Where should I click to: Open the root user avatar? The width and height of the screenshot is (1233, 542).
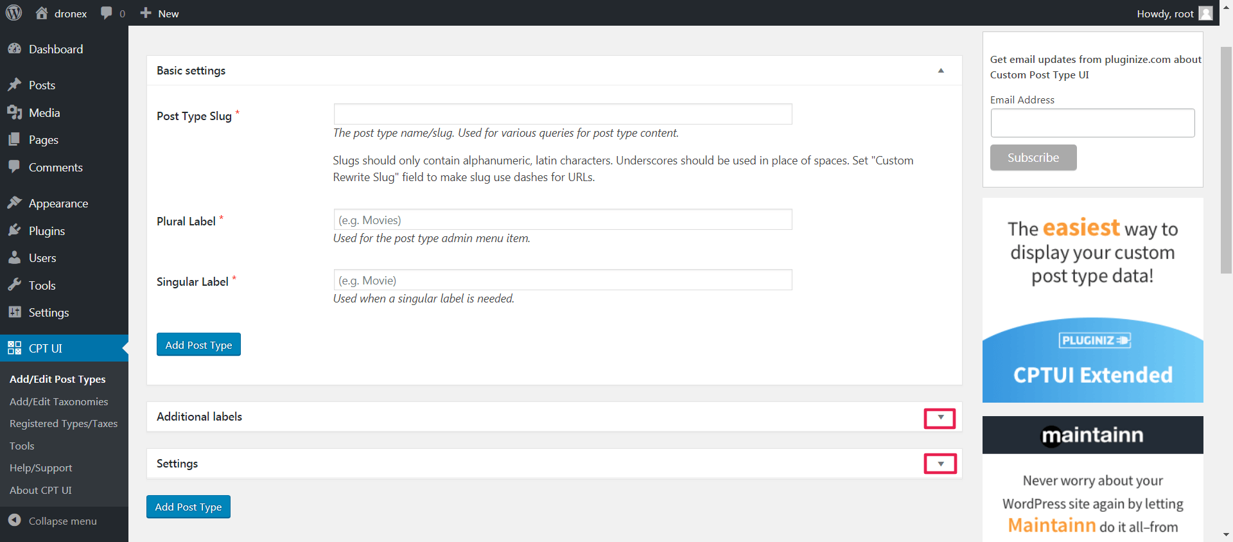pyautogui.click(x=1205, y=13)
